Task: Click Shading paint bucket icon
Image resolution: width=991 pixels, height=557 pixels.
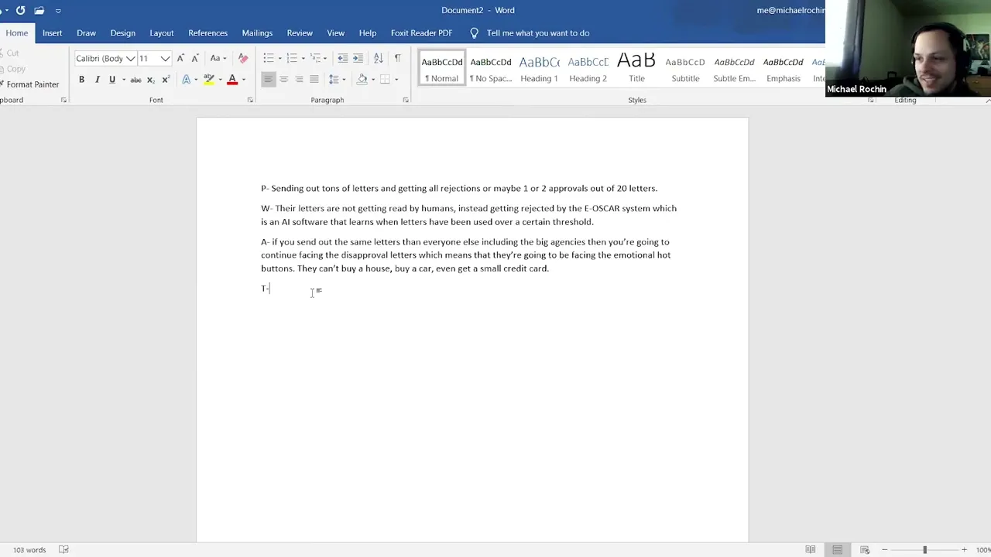Action: tap(362, 79)
